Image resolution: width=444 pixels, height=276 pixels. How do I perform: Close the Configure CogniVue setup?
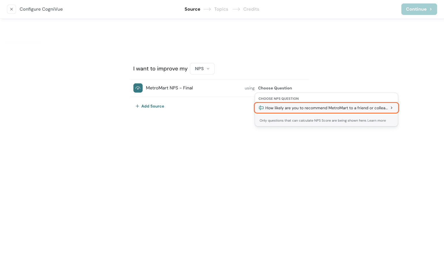(x=12, y=9)
